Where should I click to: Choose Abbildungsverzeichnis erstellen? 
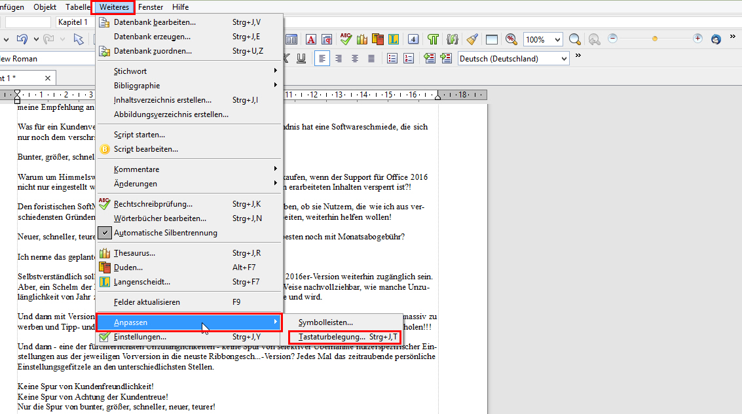[x=189, y=114]
